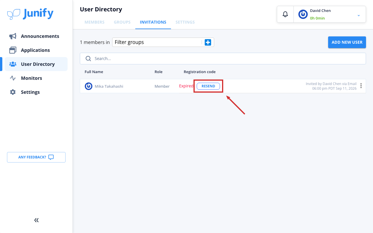Click the Role column header

coord(159,72)
